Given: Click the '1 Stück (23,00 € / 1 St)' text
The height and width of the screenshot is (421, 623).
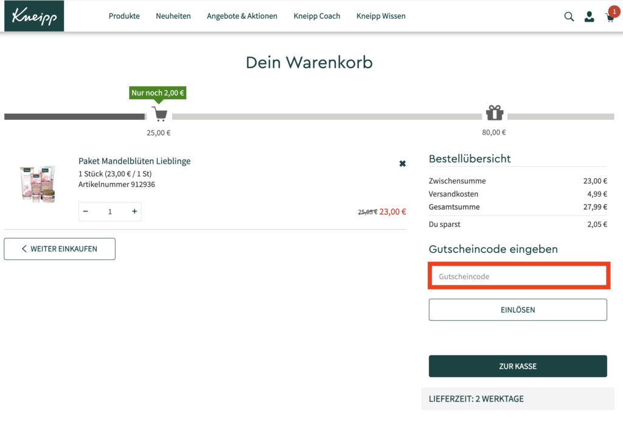Looking at the screenshot, I should pyautogui.click(x=115, y=173).
